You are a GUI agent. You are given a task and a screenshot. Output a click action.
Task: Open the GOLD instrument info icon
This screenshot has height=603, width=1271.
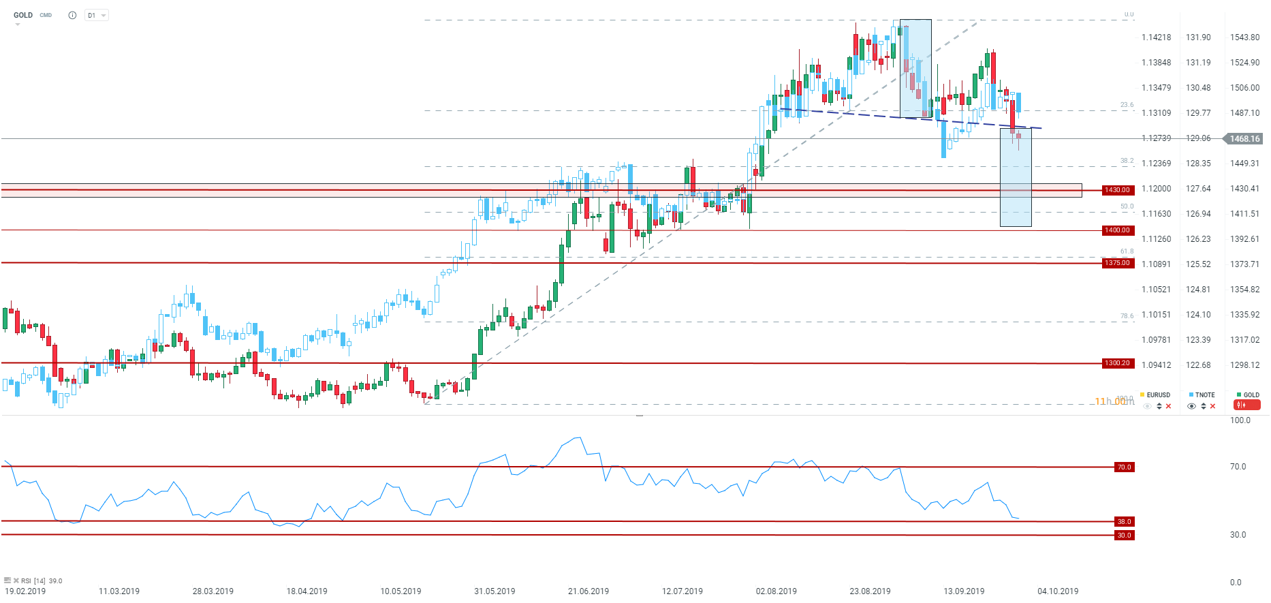coord(72,15)
